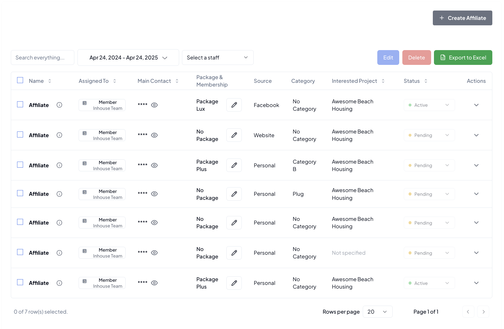Open the Select a staff dropdown
This screenshot has height=329, width=504.
point(218,57)
